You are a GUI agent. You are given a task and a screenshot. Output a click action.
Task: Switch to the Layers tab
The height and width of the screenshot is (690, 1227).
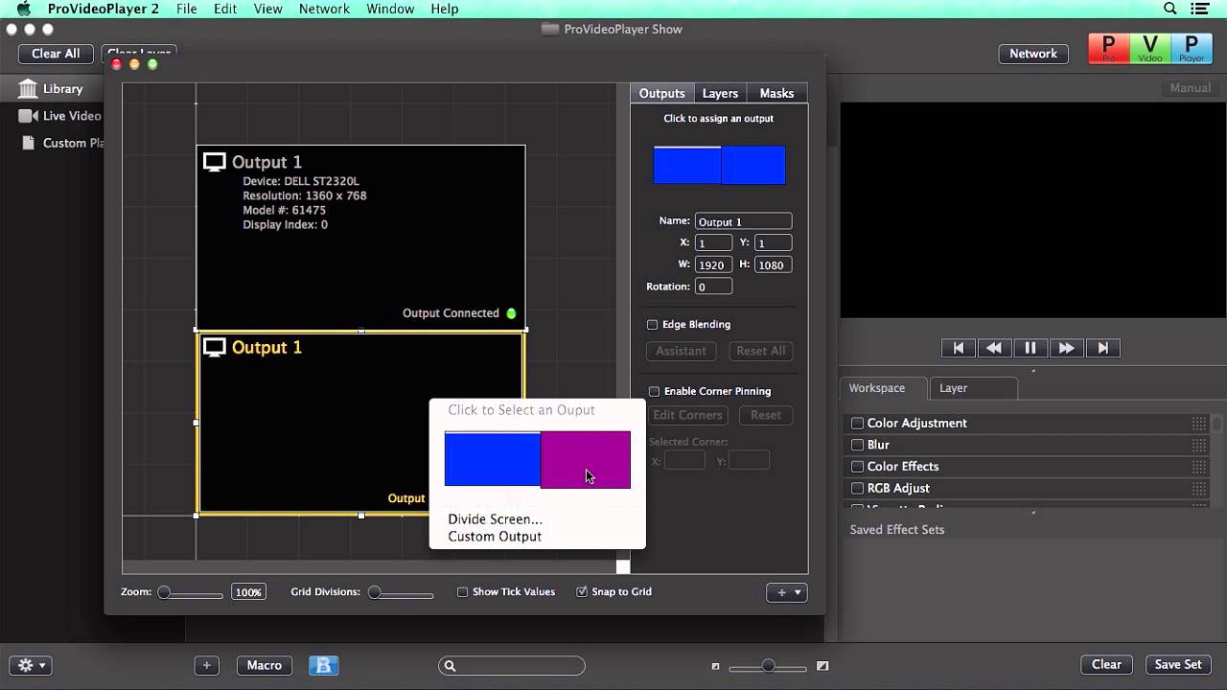pyautogui.click(x=720, y=93)
